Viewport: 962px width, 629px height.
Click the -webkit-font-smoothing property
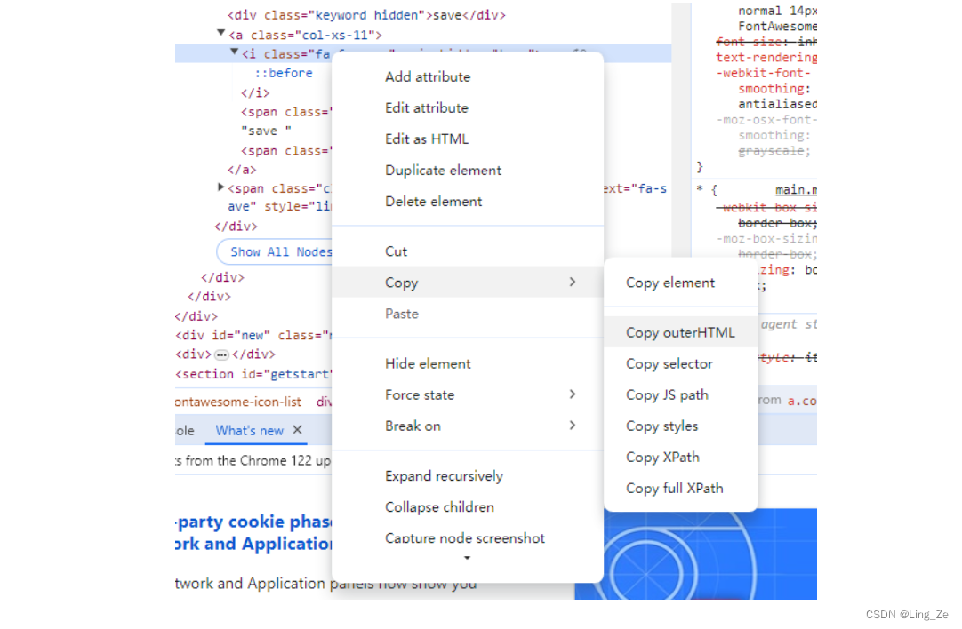coord(764,81)
